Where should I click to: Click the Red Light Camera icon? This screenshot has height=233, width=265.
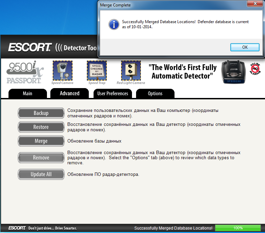click(131, 70)
